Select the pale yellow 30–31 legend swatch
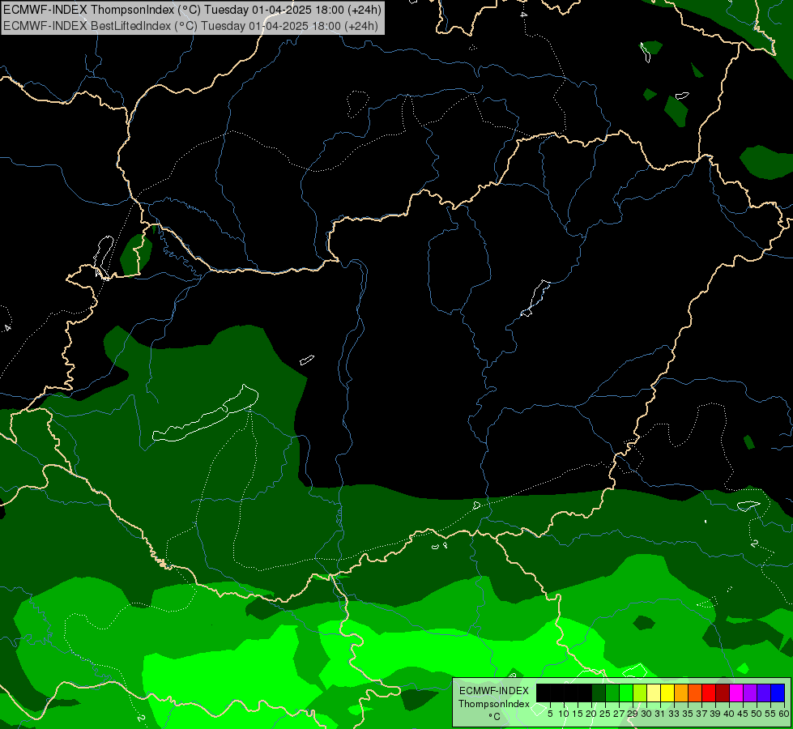 (654, 693)
